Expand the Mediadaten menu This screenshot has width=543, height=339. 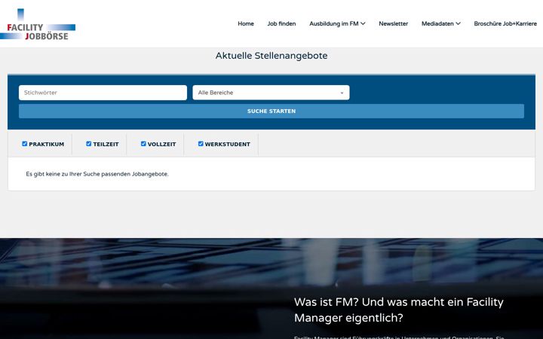coord(441,23)
